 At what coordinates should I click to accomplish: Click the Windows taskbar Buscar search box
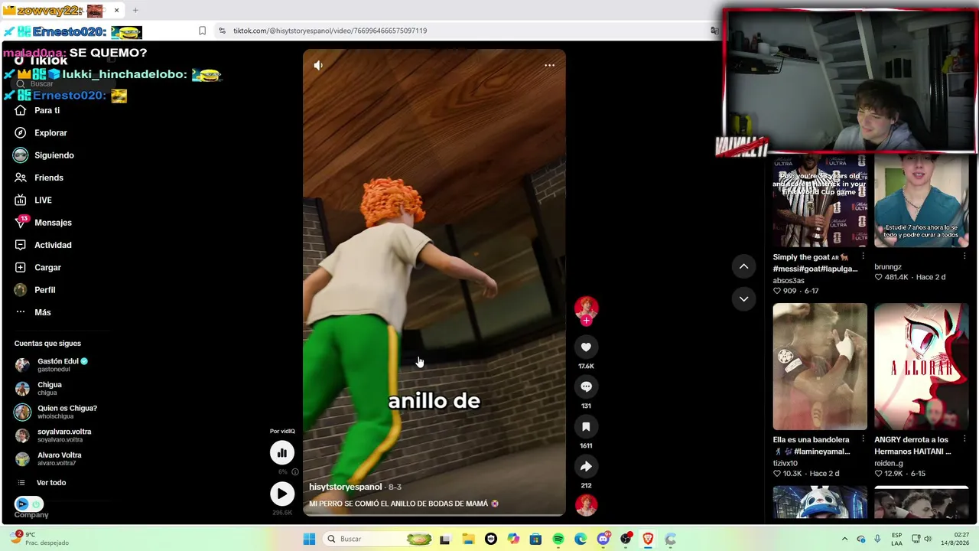[x=379, y=539]
